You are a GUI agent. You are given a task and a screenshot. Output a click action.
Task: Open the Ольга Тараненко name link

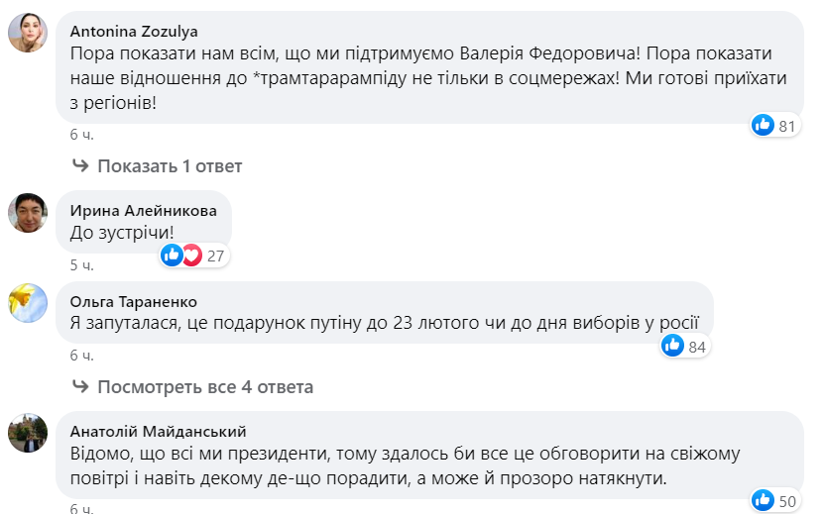click(133, 301)
